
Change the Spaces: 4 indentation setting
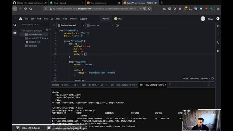(205, 79)
